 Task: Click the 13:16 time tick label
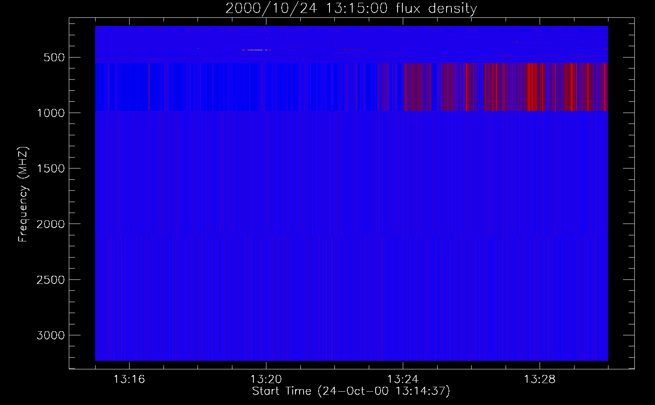click(x=129, y=379)
